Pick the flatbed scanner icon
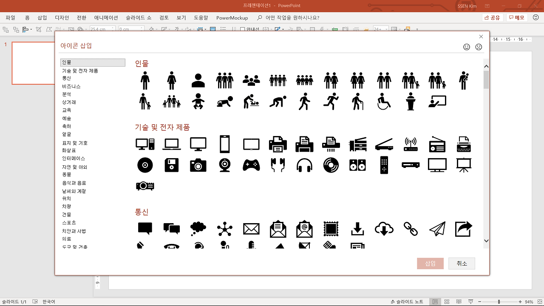 point(384,144)
